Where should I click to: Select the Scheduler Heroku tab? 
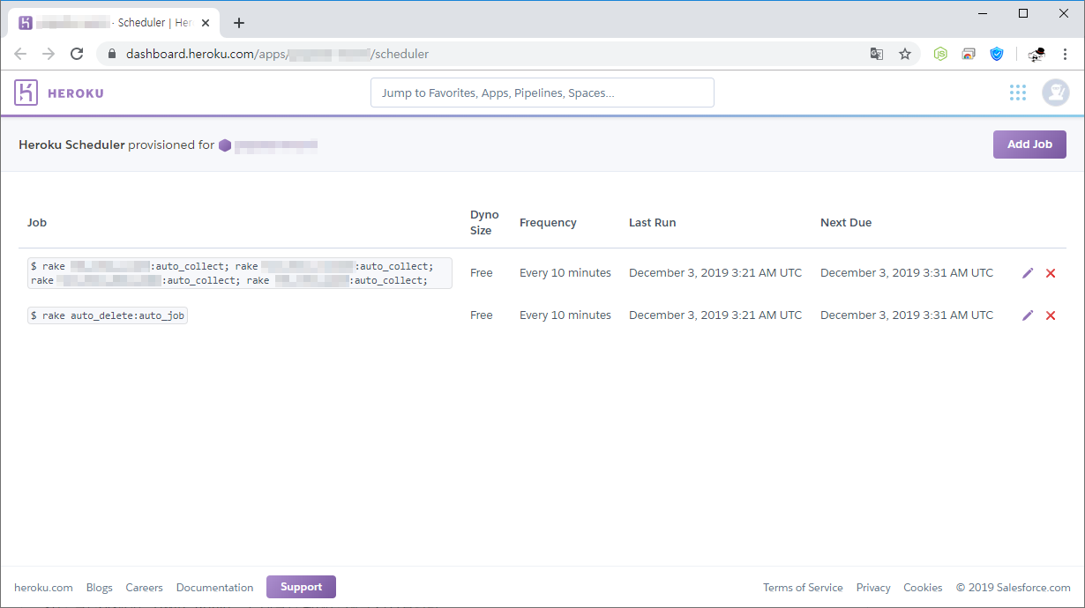(x=114, y=23)
